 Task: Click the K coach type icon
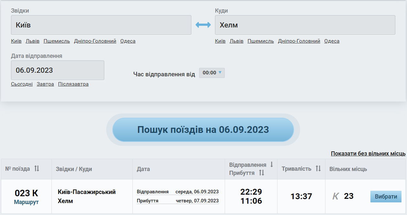click(336, 196)
